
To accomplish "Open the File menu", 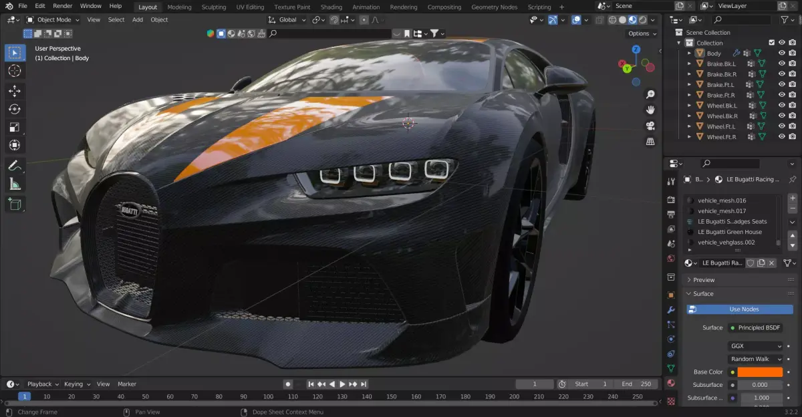I will click(x=23, y=6).
